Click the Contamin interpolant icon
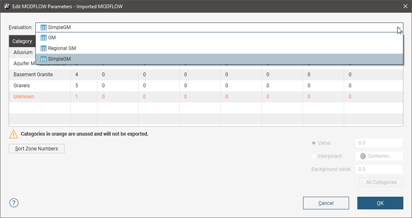Image resolution: width=412 pixels, height=218 pixels. coord(363,156)
